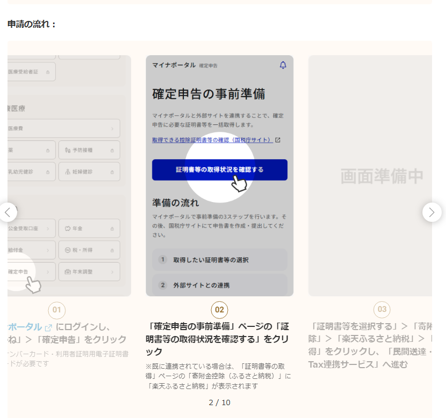Select the 予防接種 menu tile
Screen dimensions: 446x418
[89, 150]
